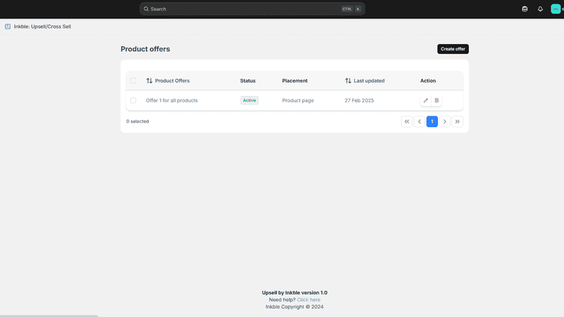Screen dimensions: 564x317
Task: Edit Offer 1 with the pencil icon
Action: pos(426,101)
